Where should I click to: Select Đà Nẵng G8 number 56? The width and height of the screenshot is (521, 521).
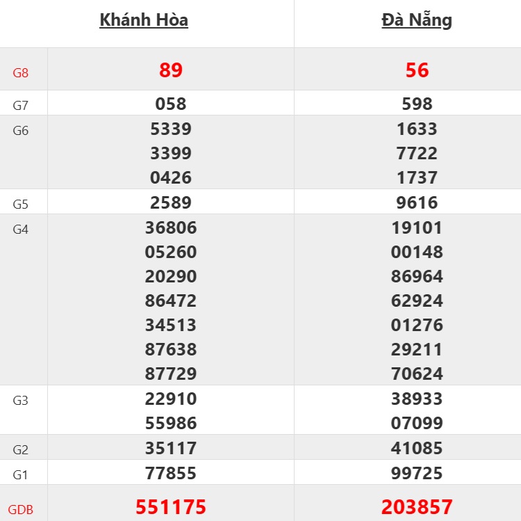417,70
